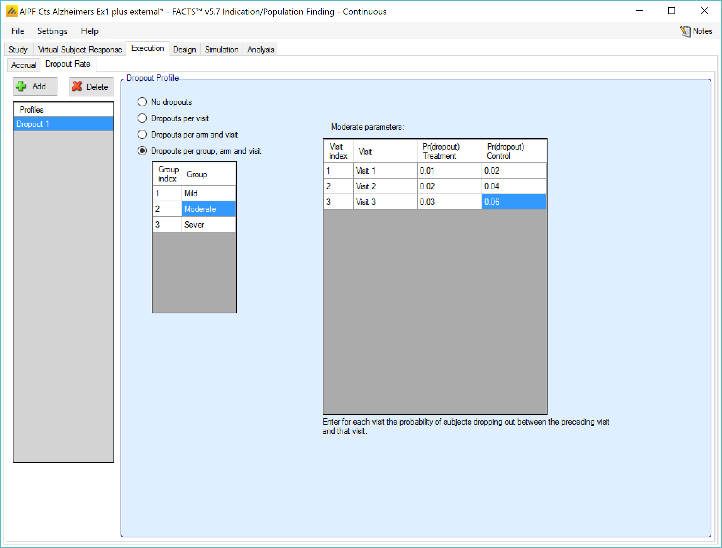Switch to the Accrual sub-tab
Image resolution: width=722 pixels, height=548 pixels.
tap(24, 65)
